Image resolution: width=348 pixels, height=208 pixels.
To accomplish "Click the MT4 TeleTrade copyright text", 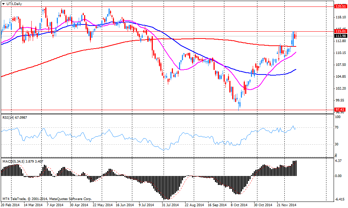I will click(x=47, y=199).
